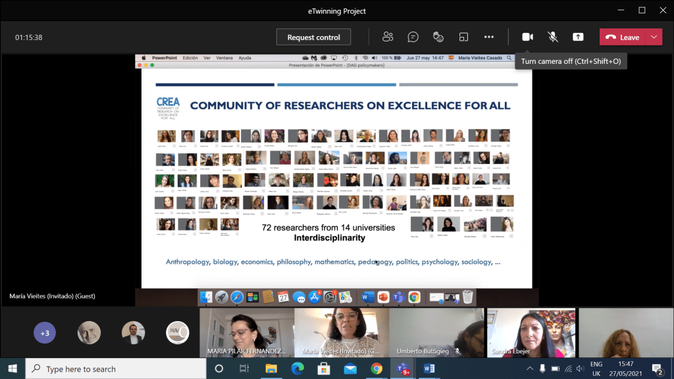This screenshot has height=379, width=674.
Task: Click the Share content icon
Action: point(578,37)
